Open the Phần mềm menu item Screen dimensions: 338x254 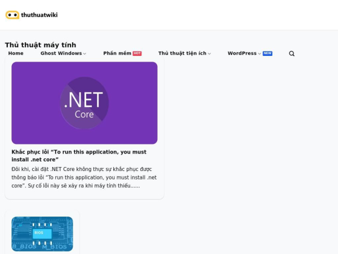tap(117, 54)
